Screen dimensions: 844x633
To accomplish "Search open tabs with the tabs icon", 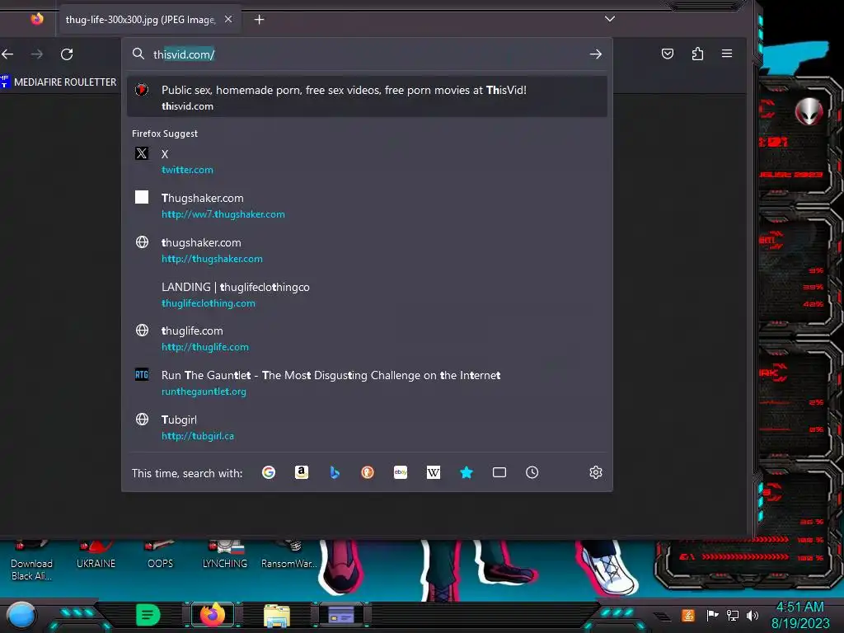I will [x=499, y=472].
